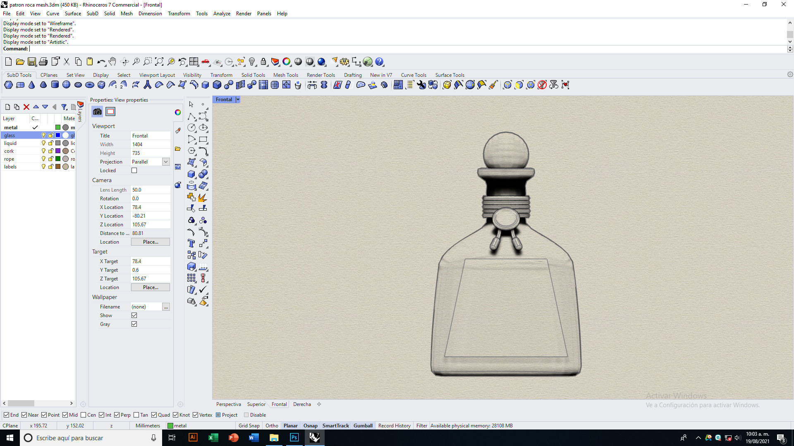Browse the wallpaper filename ellipsis button
The width and height of the screenshot is (794, 446).
pos(166,307)
